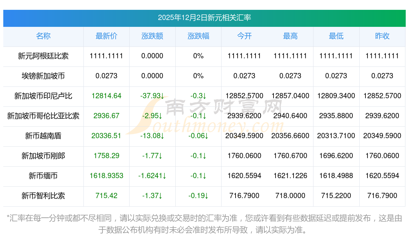409x240 pixels.
Task: Select the 今开 column header
Action: [x=244, y=36]
